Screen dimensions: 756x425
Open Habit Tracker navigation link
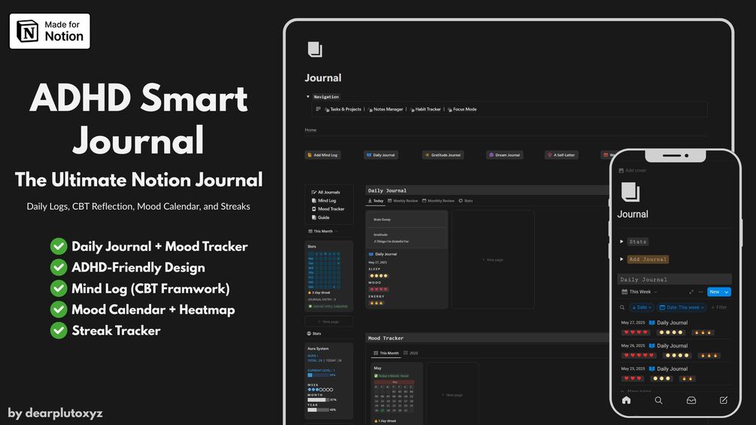pyautogui.click(x=425, y=109)
